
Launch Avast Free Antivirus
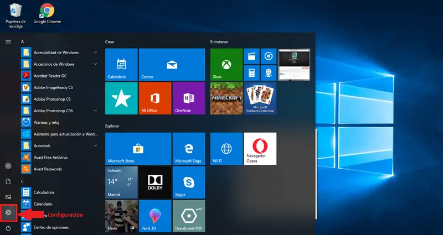(60, 158)
